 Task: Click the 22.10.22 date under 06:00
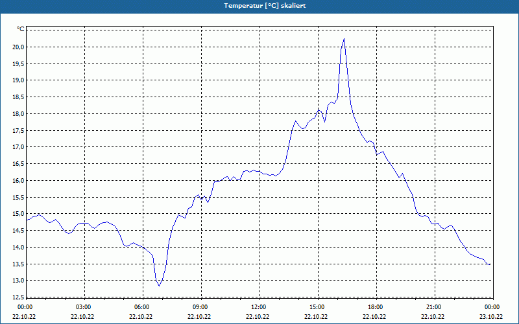pos(141,316)
